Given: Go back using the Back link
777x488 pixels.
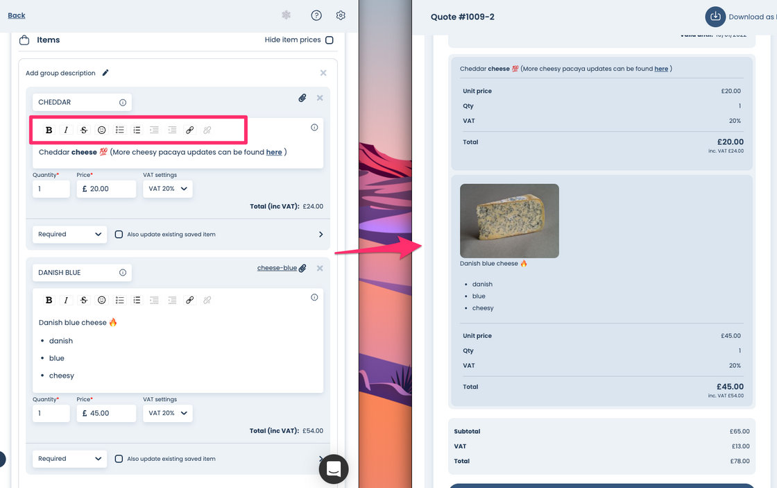Looking at the screenshot, I should 17,15.
